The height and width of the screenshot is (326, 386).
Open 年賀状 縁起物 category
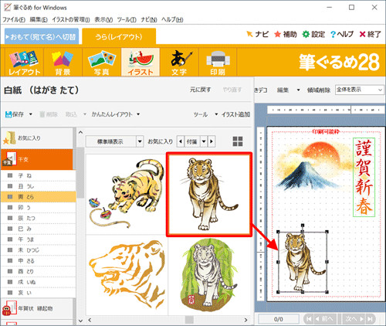click(37, 308)
